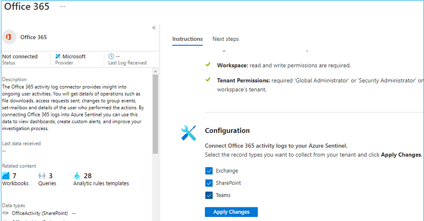Image resolution: width=424 pixels, height=221 pixels.
Task: Open the ellipsis menu beside Office 365 title
Action: [63, 6]
